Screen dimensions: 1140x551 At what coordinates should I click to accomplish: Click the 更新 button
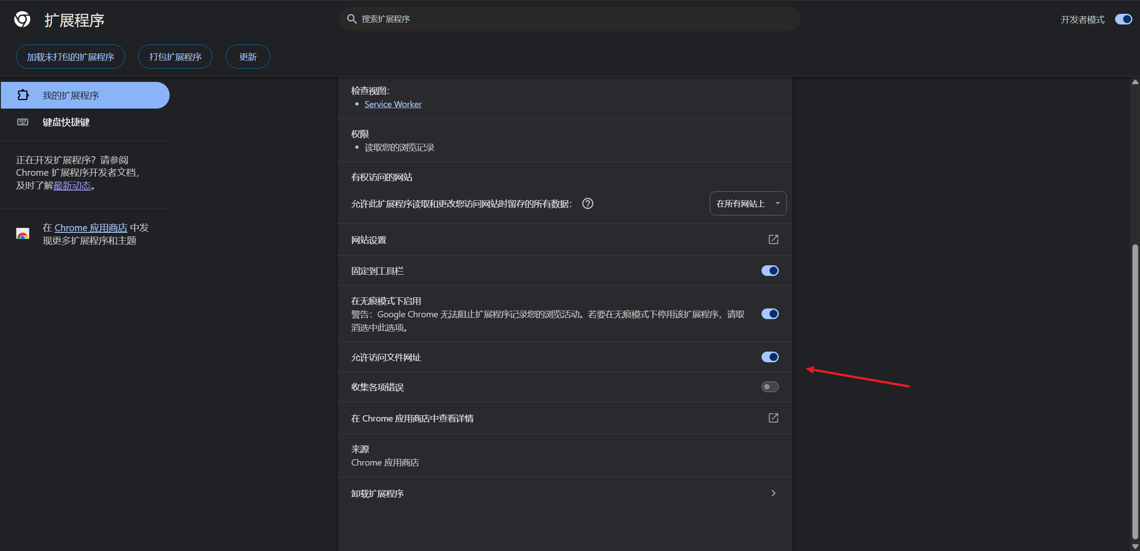point(248,57)
